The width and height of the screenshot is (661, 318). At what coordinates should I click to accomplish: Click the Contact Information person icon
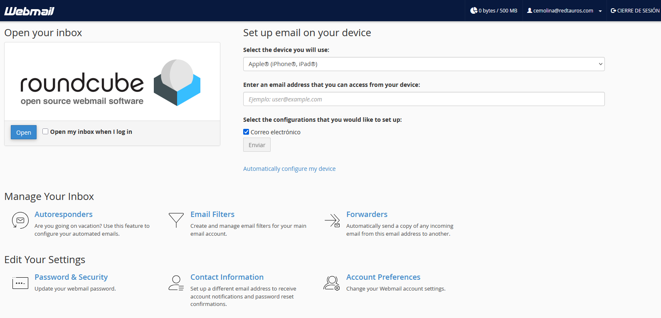(176, 283)
